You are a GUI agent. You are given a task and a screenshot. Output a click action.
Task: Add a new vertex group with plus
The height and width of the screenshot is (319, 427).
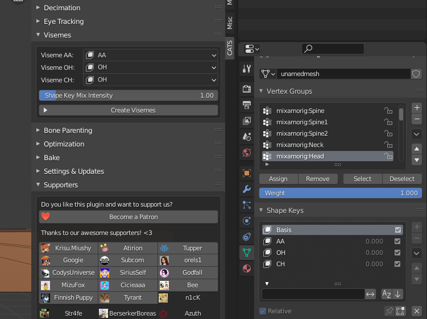(x=416, y=107)
